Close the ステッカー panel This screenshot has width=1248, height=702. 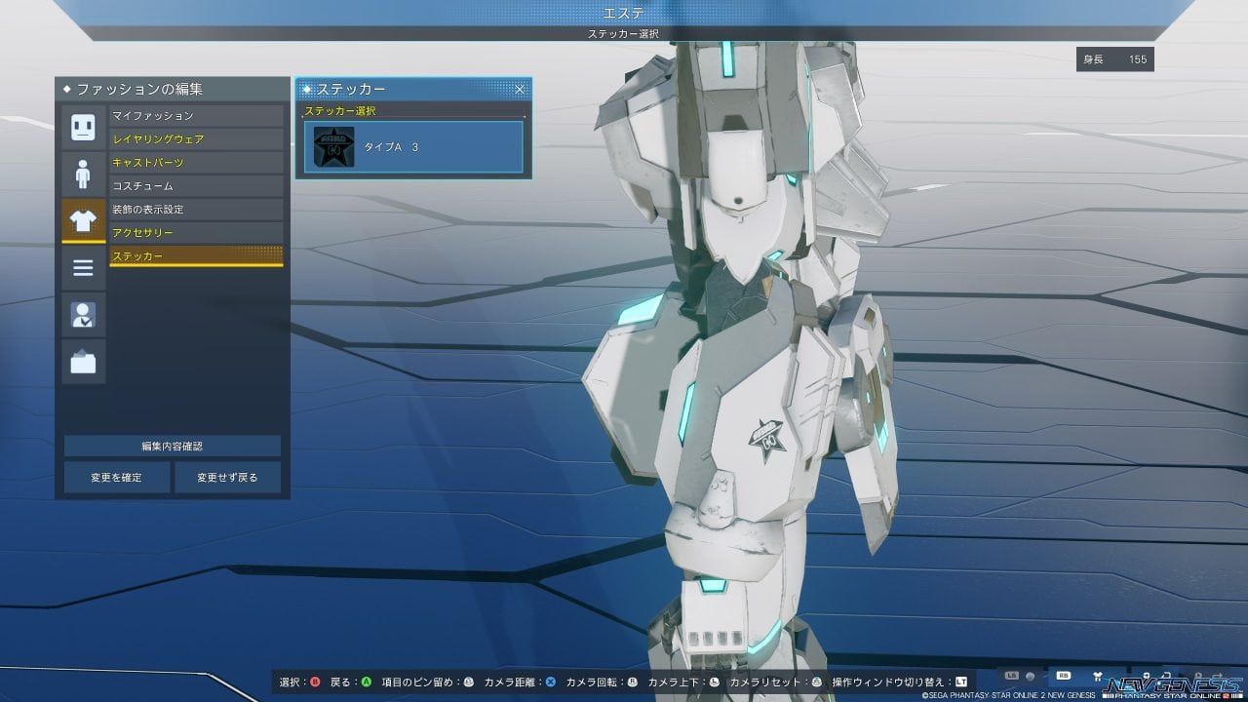pos(520,89)
